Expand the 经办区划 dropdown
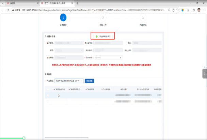The height and width of the screenshot is (140, 207). (x=108, y=58)
